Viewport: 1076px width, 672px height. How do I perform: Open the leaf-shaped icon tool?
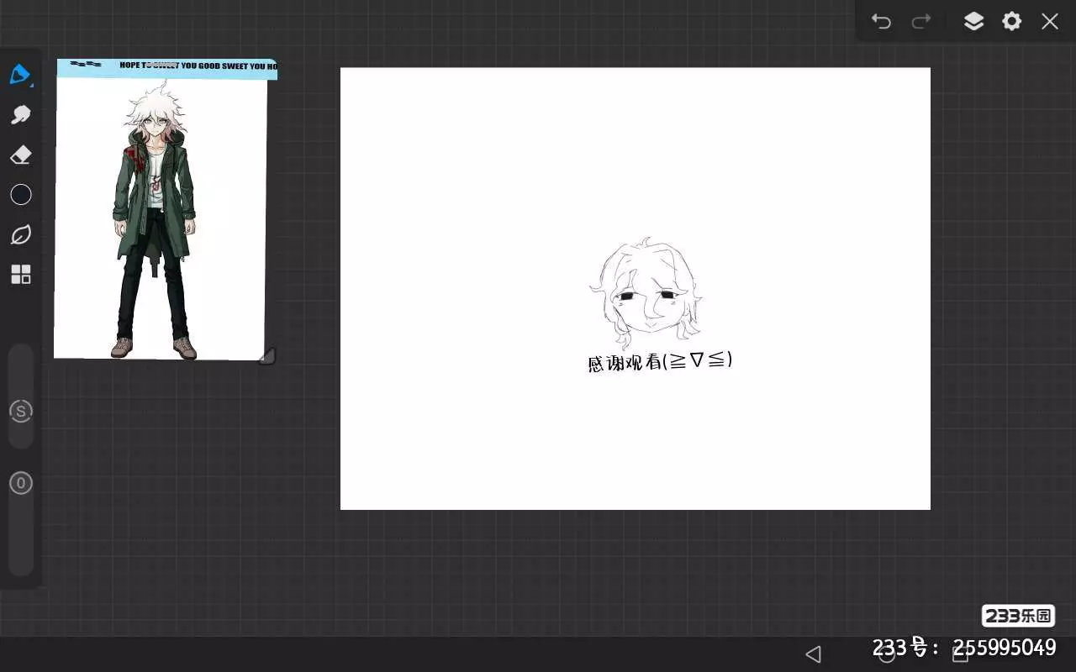tap(20, 235)
